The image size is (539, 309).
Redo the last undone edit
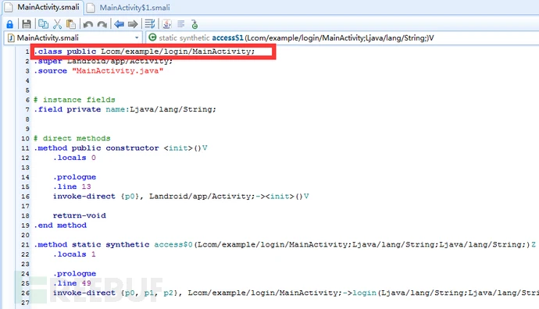click(x=102, y=24)
